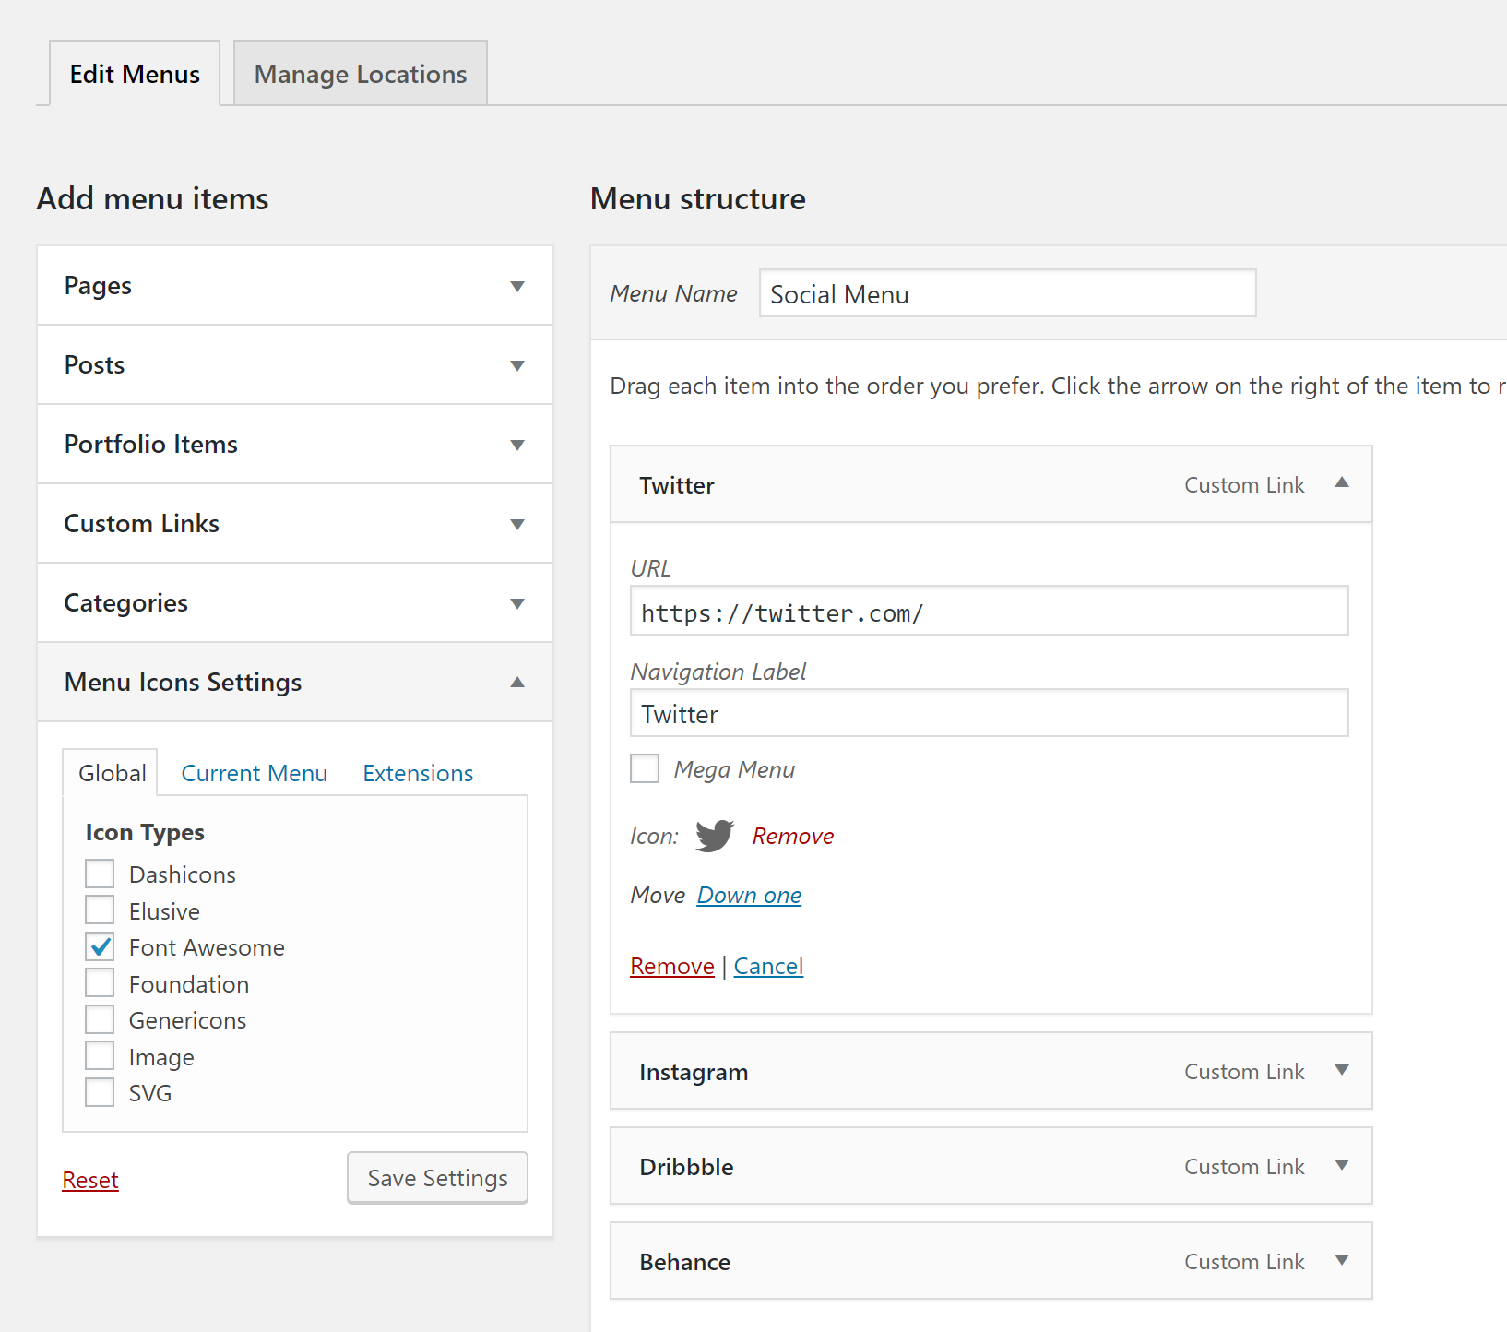The width and height of the screenshot is (1507, 1332).
Task: Click the Categories panel heading
Action: [x=125, y=603]
